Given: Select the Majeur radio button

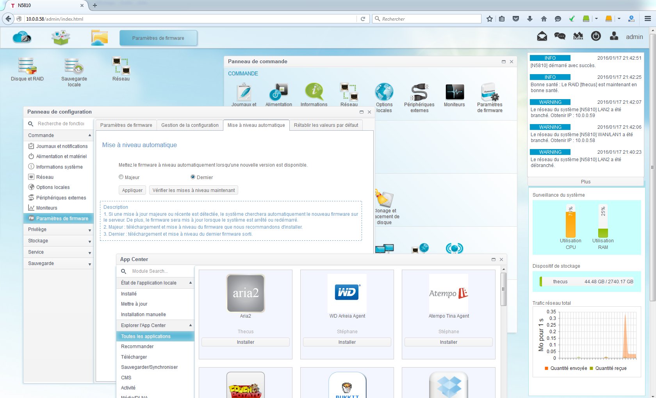Looking at the screenshot, I should pos(121,177).
